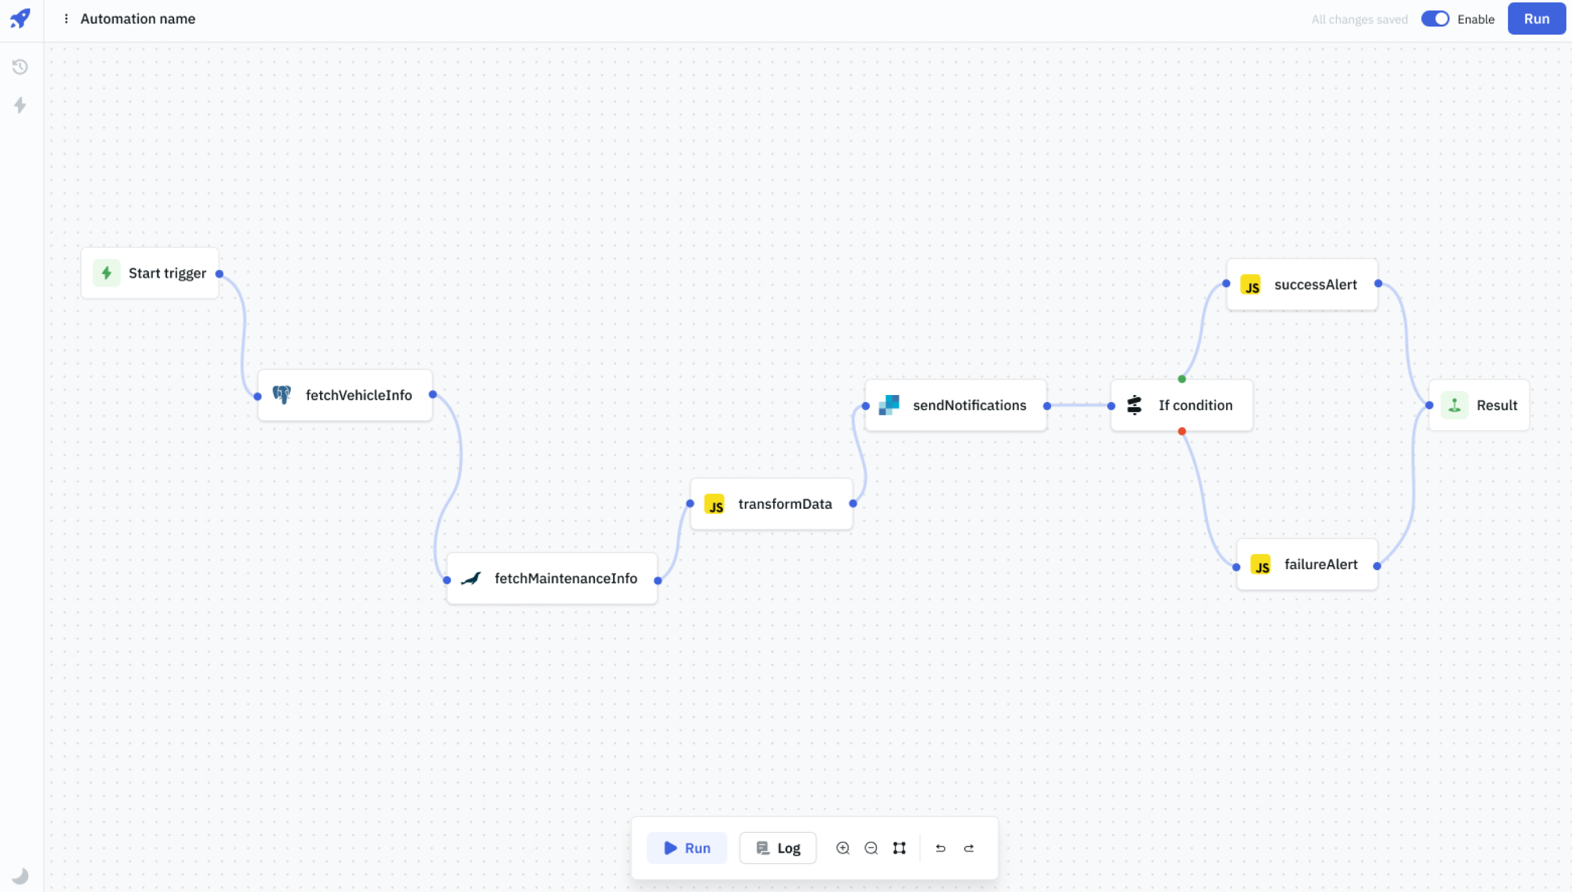The width and height of the screenshot is (1572, 892).
Task: Click the sendNotifications node icon
Action: 891,405
